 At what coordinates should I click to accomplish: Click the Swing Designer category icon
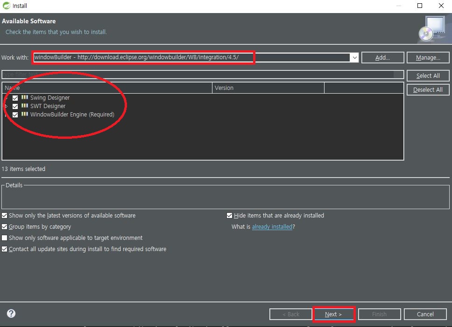coord(25,97)
